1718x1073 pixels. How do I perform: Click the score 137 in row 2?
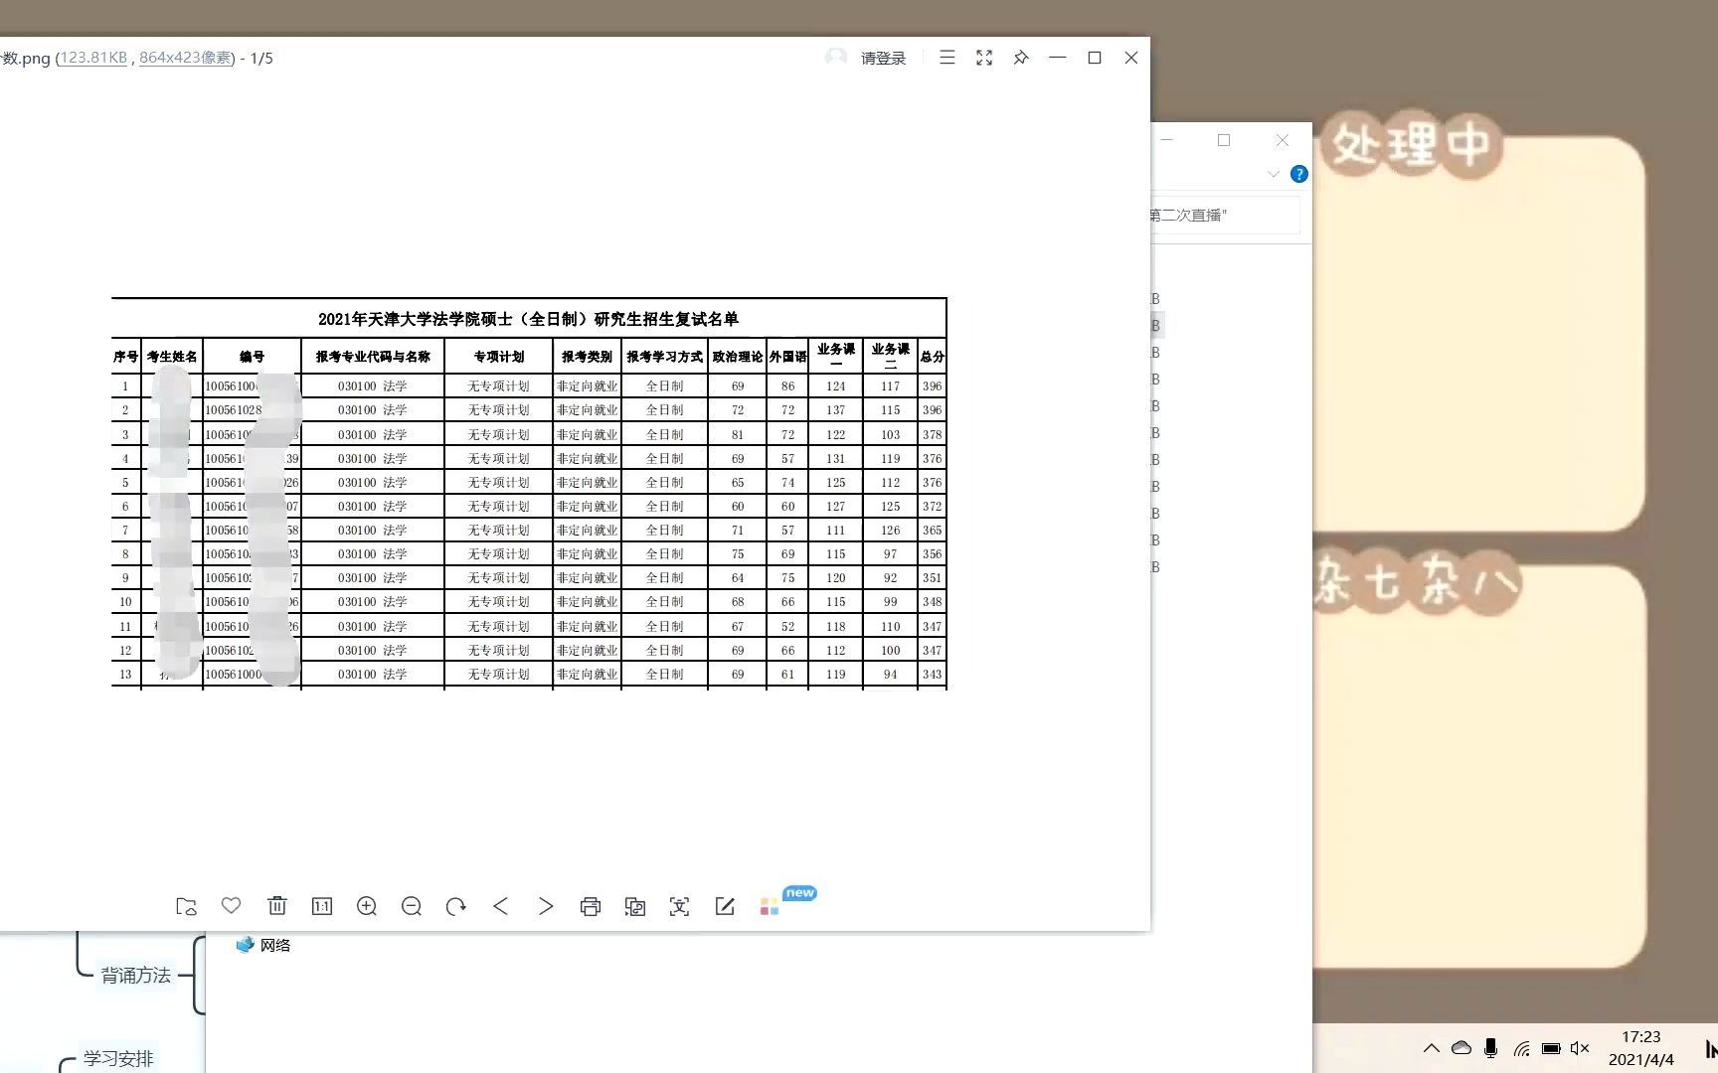(835, 410)
